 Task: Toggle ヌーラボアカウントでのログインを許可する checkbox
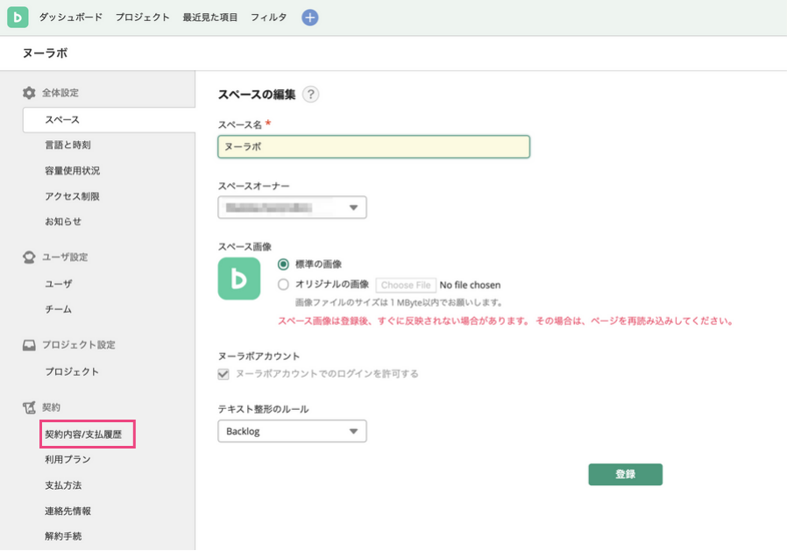[223, 374]
